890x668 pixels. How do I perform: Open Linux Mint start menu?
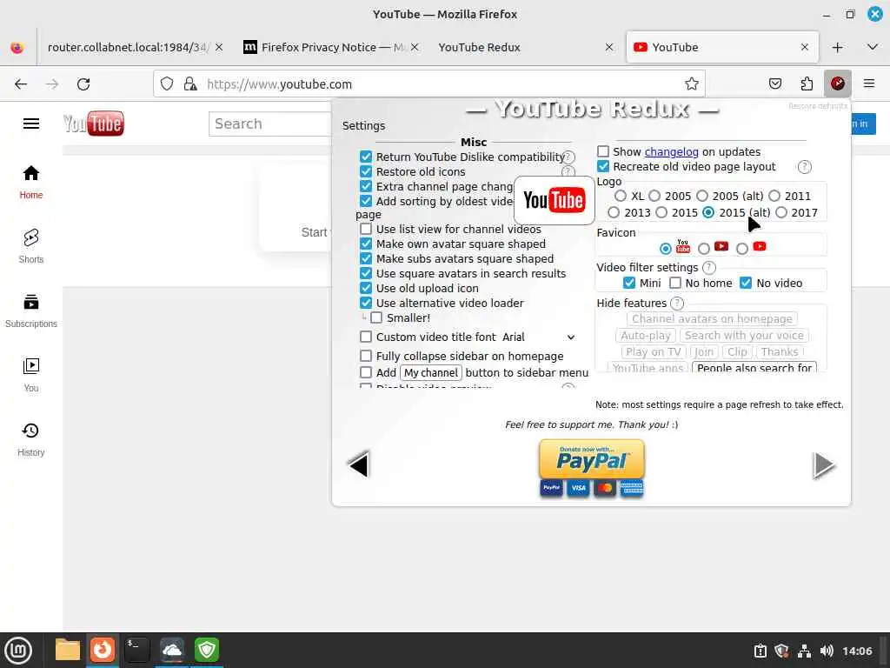click(x=18, y=650)
